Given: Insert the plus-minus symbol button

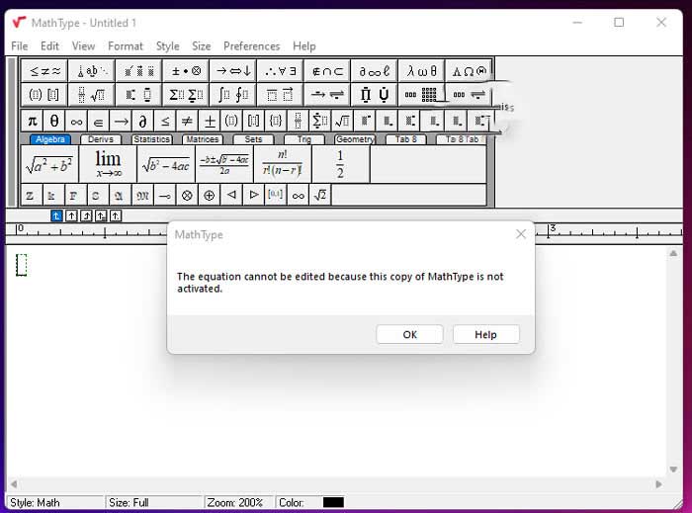Looking at the screenshot, I should [210, 121].
